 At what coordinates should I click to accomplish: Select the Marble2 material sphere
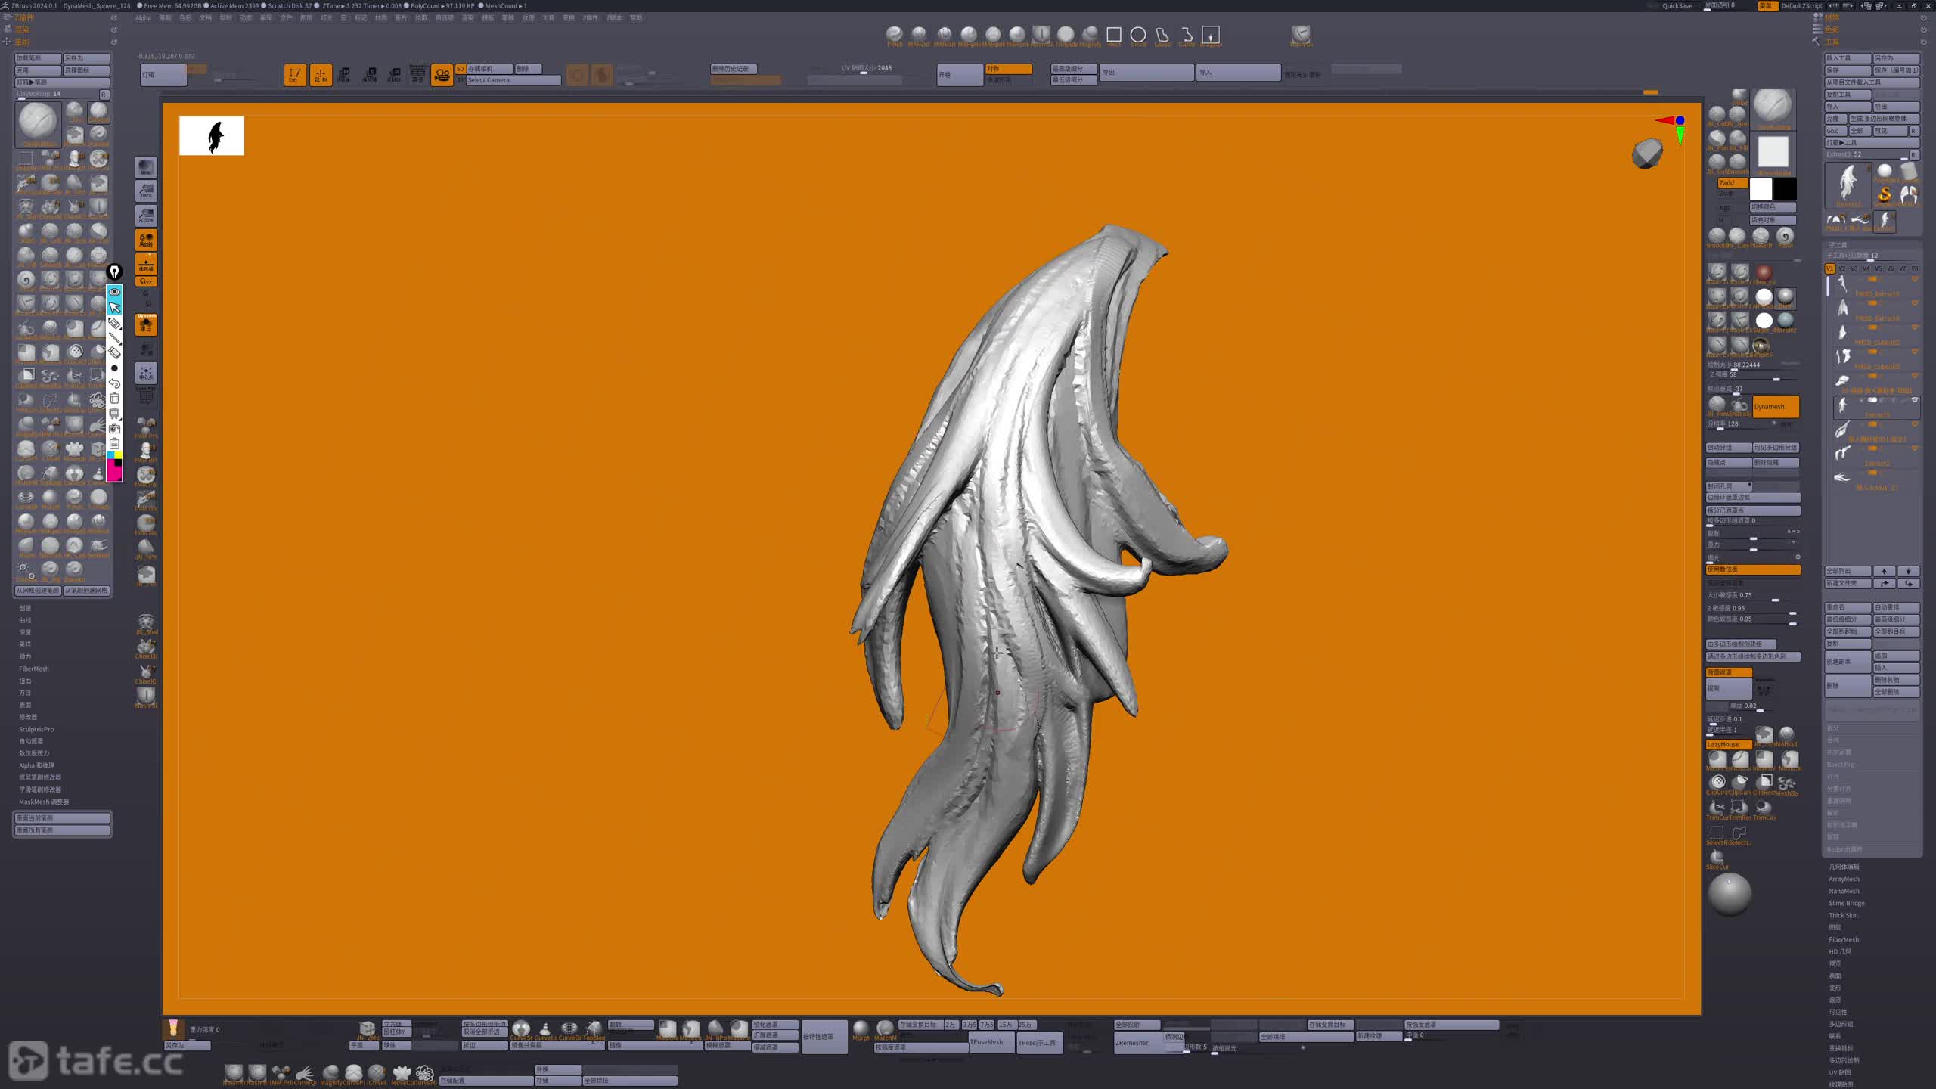[x=1786, y=321]
